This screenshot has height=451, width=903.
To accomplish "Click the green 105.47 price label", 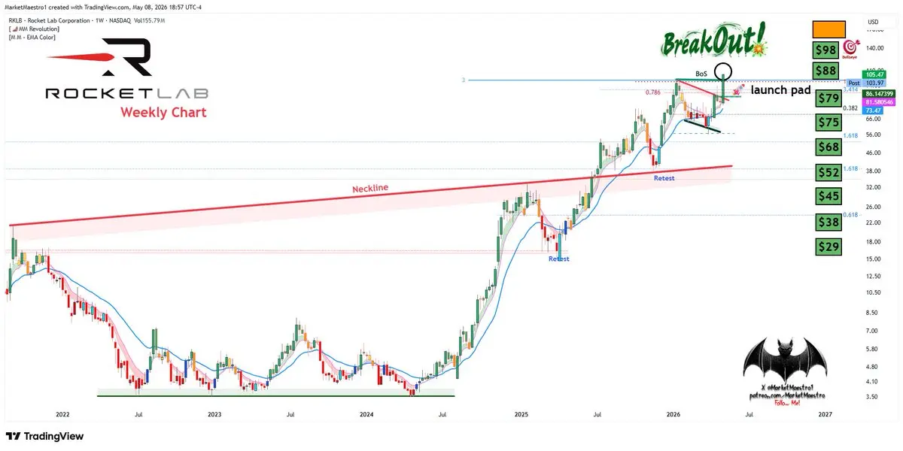I will point(876,74).
